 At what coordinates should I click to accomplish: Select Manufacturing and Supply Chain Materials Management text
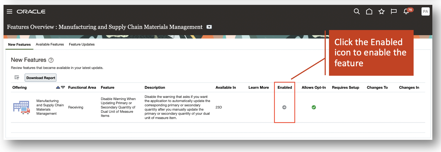[x=50, y=107]
